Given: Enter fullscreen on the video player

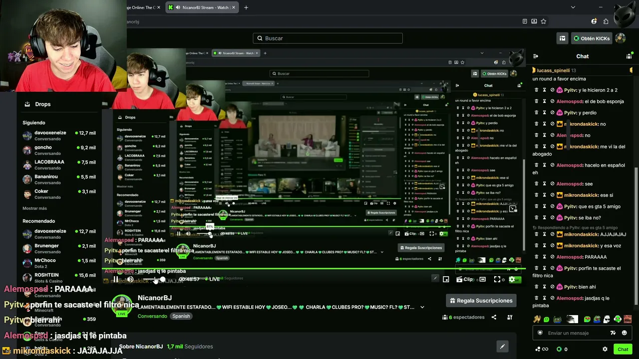Looking at the screenshot, I should (x=497, y=279).
